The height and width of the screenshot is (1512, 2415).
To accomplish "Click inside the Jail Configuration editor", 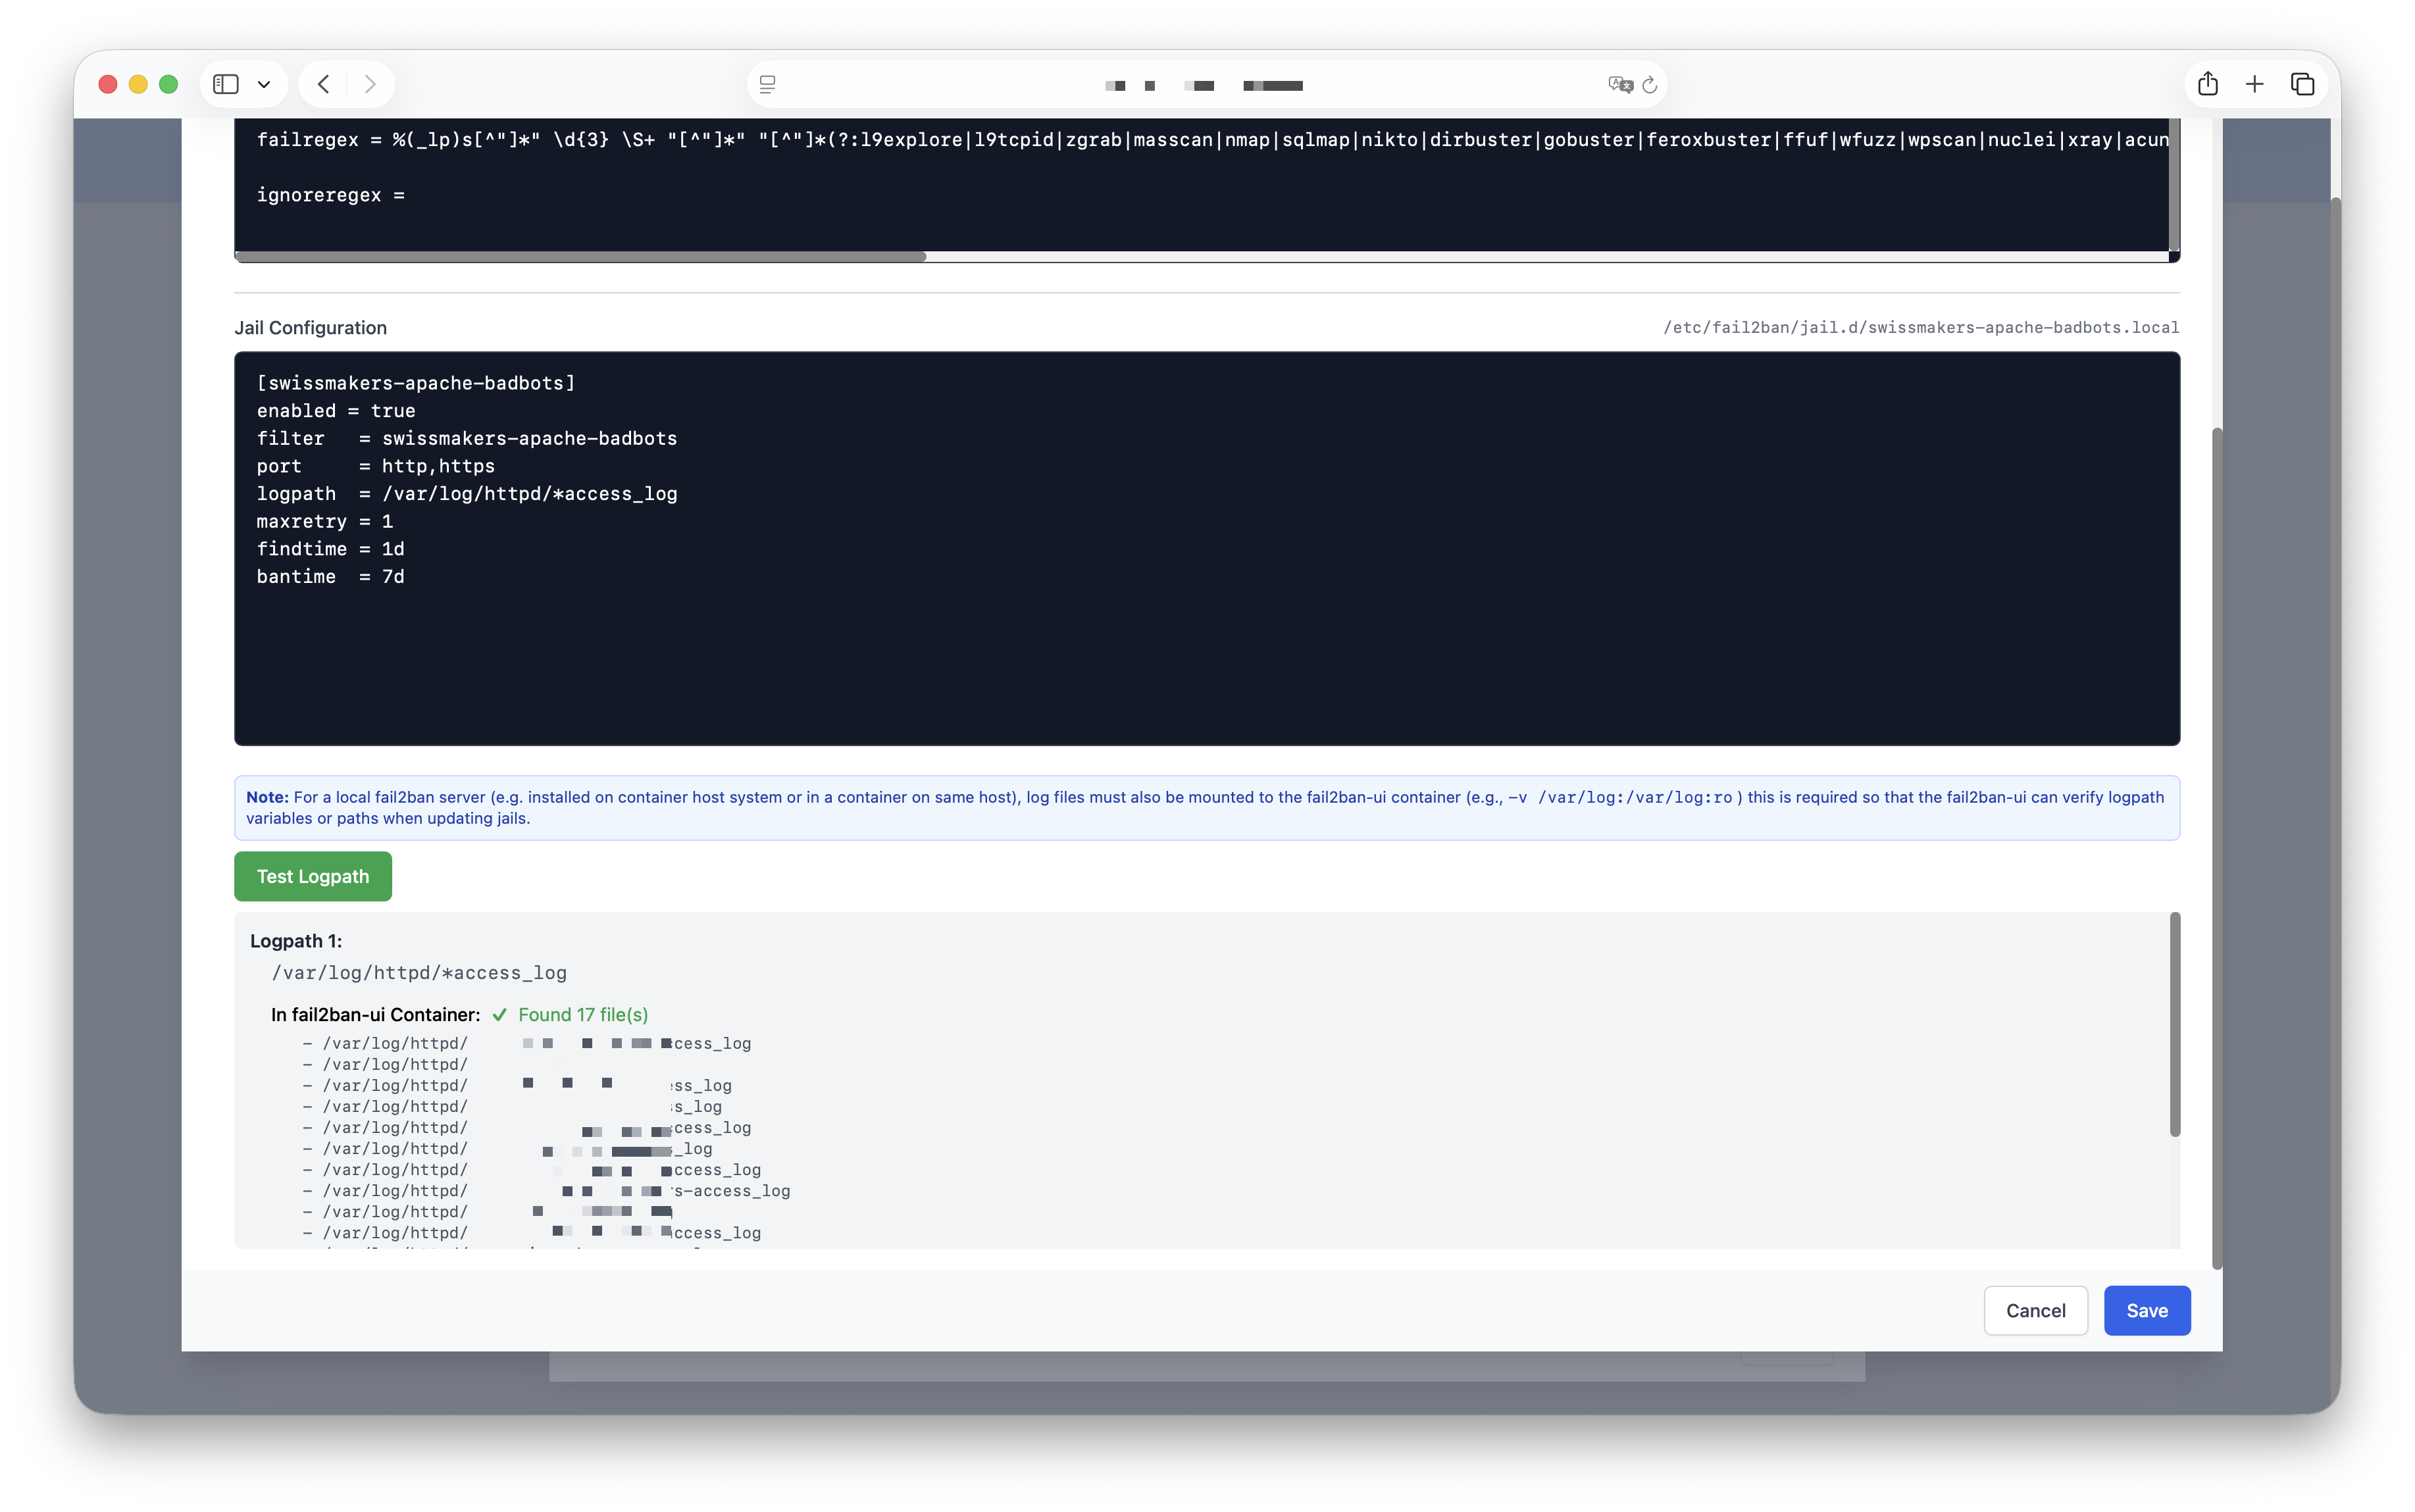I will click(1207, 548).
